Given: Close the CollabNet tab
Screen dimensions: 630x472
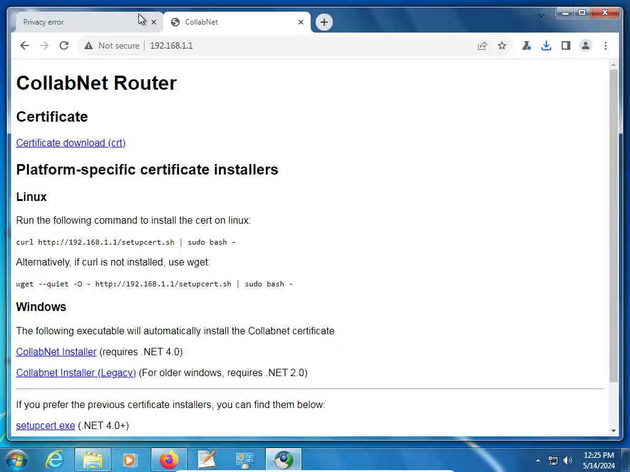Looking at the screenshot, I should pyautogui.click(x=300, y=22).
